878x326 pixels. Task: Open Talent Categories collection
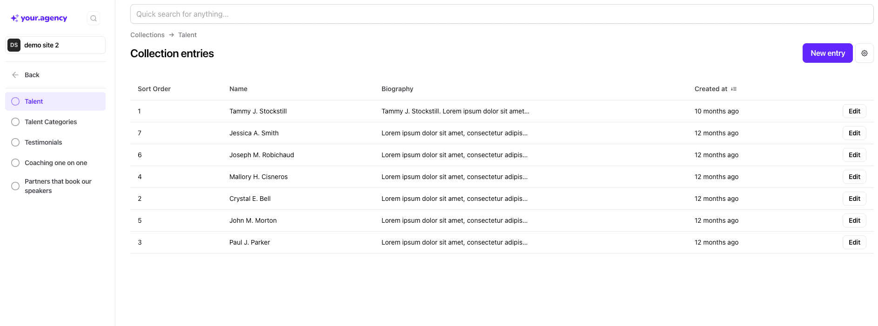(51, 122)
